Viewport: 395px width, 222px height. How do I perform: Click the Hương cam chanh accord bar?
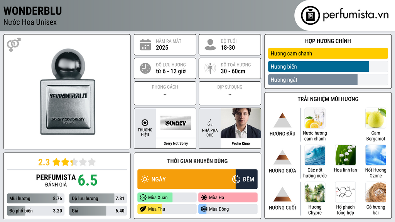[x=328, y=53]
